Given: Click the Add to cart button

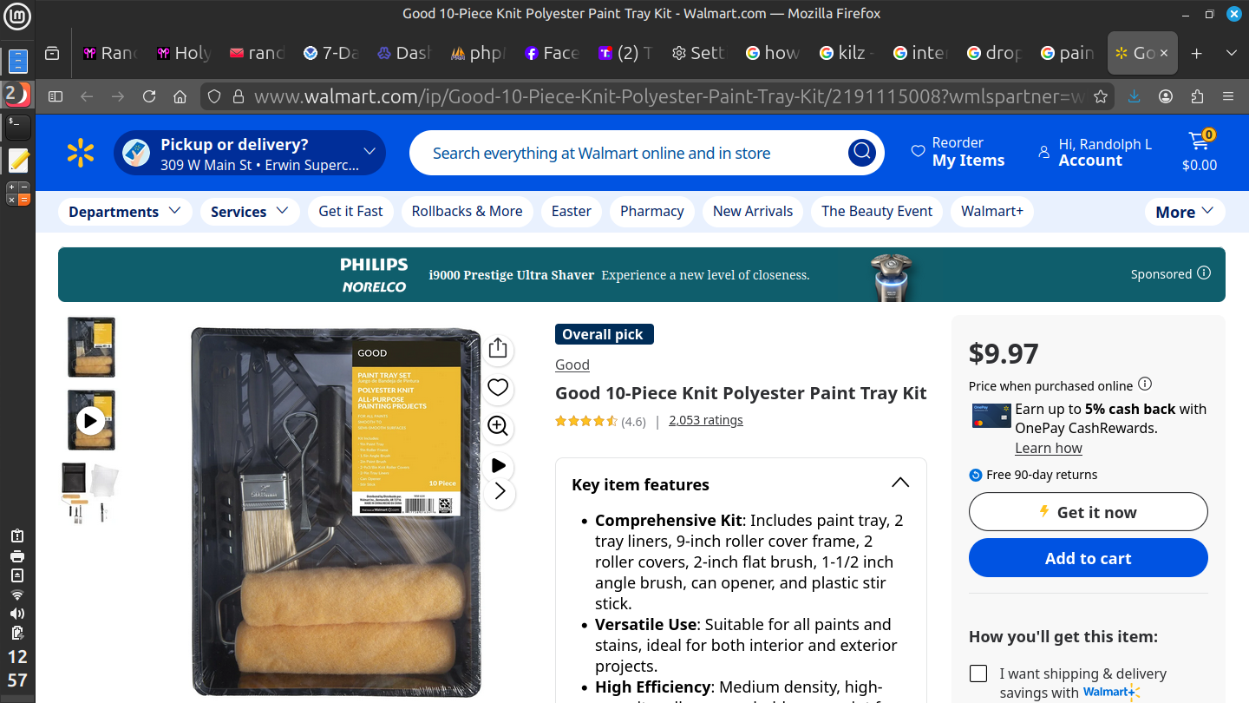Looking at the screenshot, I should click(1088, 558).
